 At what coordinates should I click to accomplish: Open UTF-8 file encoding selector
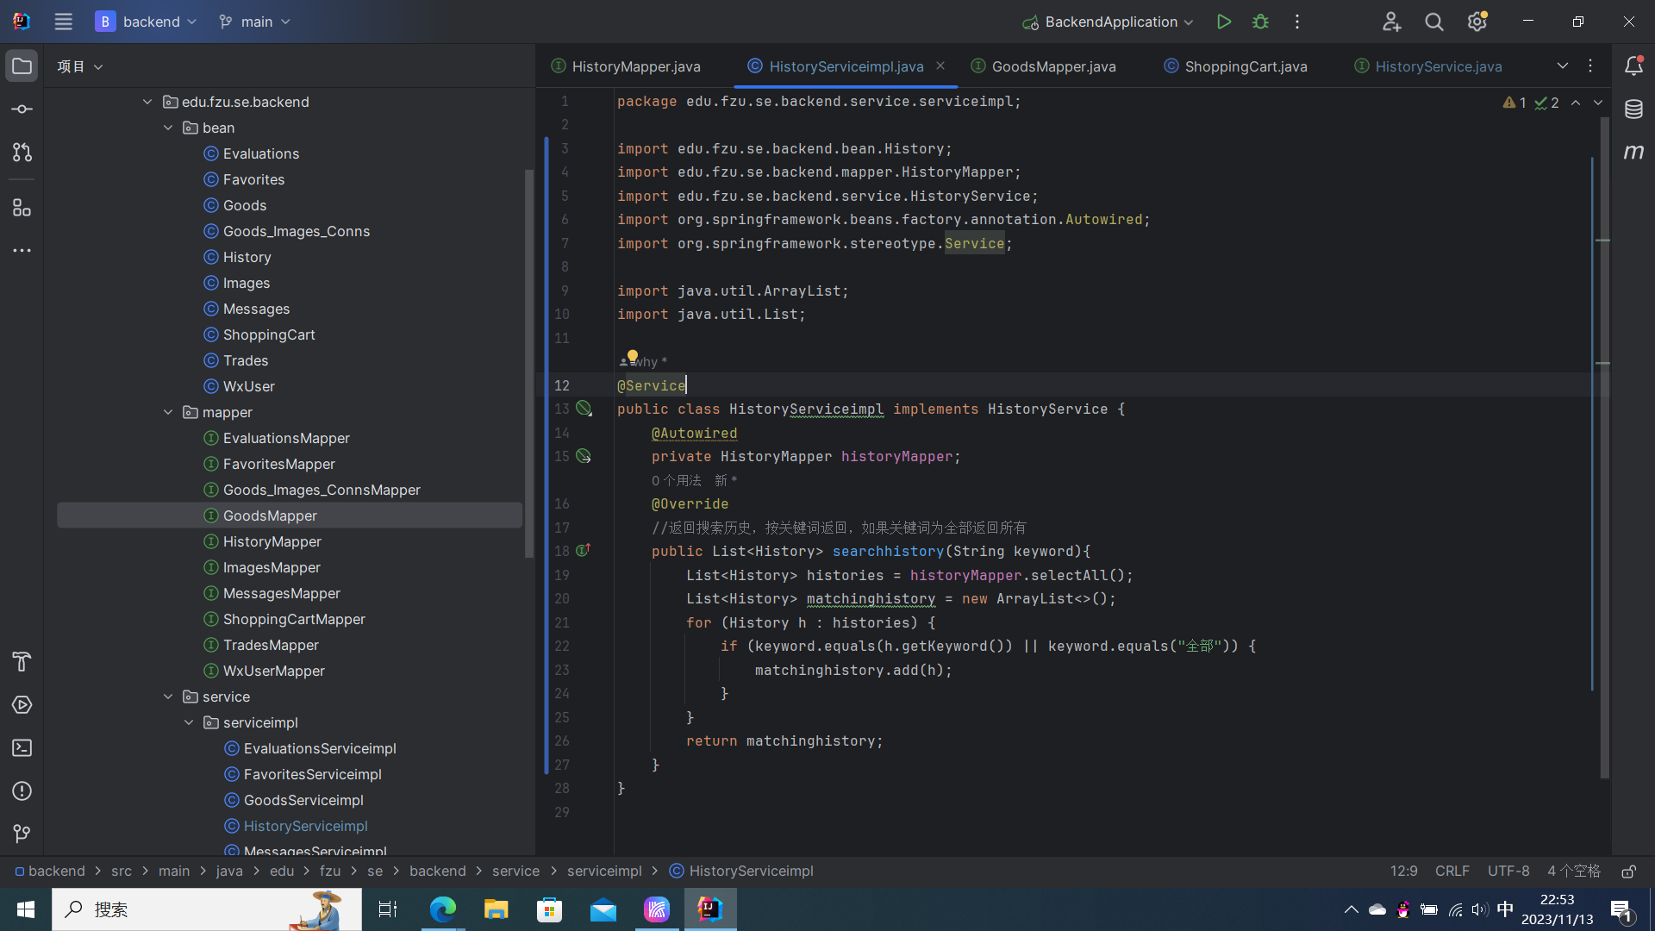1508,872
